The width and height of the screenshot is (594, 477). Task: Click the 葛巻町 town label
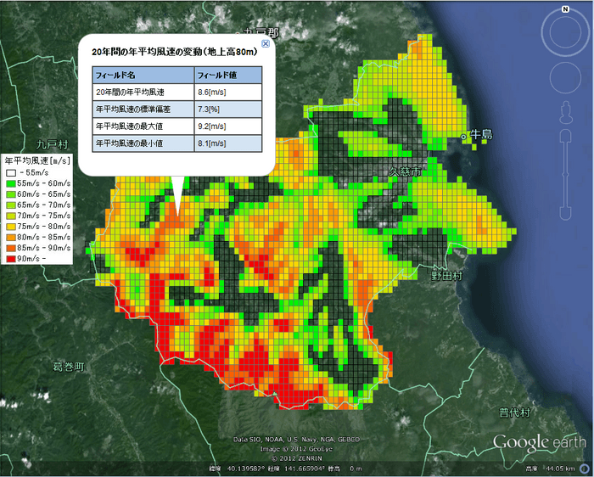tap(69, 367)
